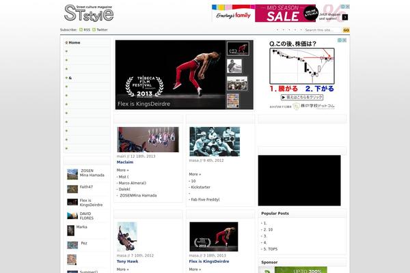Click the ad info icon on stock ad

pos(340,40)
